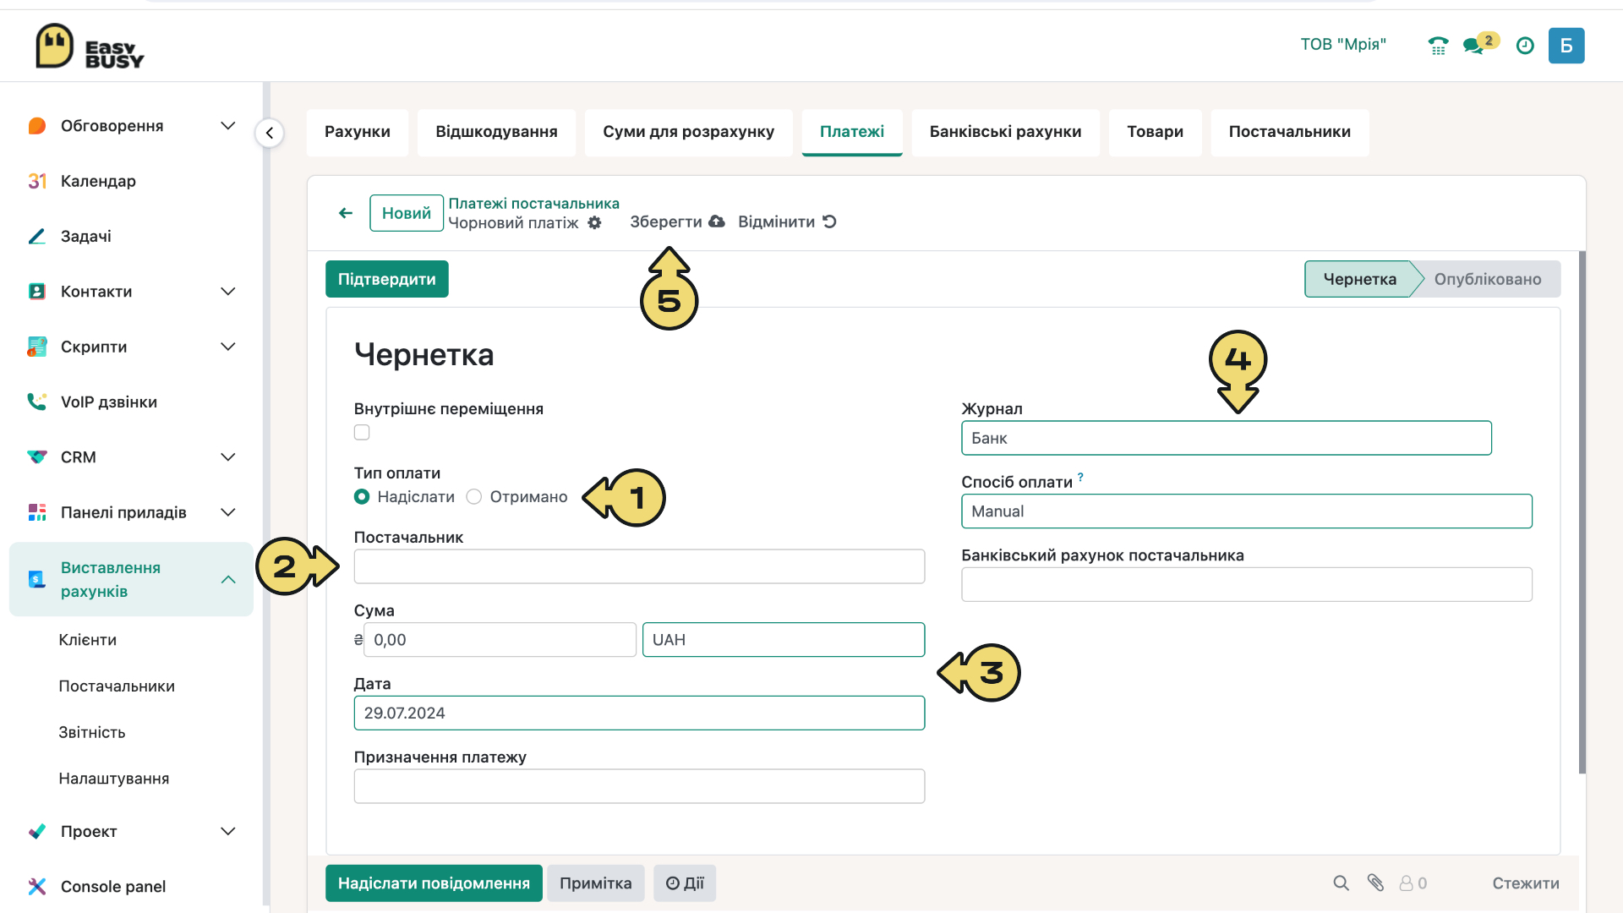Open the Постачальник selection field
1623x913 pixels.
pos(639,566)
